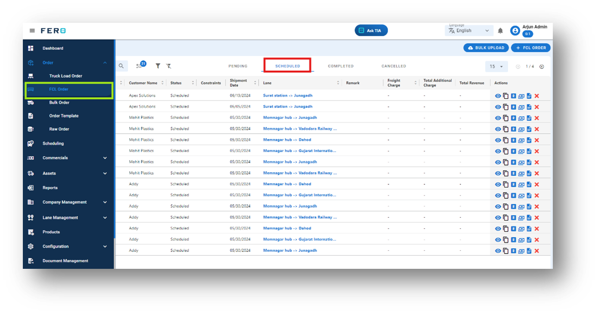Viewport: 599px width, 315px height.
Task: Open the hamburger menu beside FERO logo
Action: (x=32, y=31)
